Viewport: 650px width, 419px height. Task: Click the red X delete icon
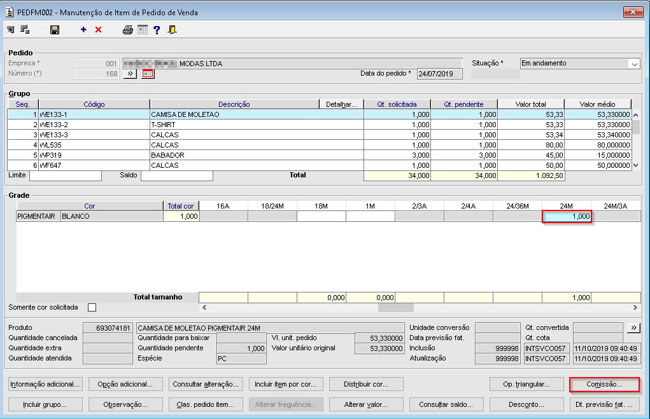pyautogui.click(x=98, y=30)
